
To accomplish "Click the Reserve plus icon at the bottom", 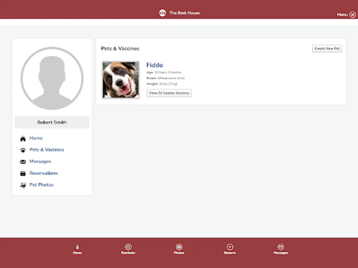I will point(230,247).
